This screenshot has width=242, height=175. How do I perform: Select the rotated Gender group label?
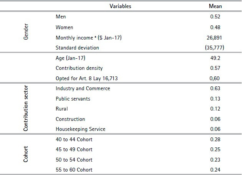tap(27, 33)
